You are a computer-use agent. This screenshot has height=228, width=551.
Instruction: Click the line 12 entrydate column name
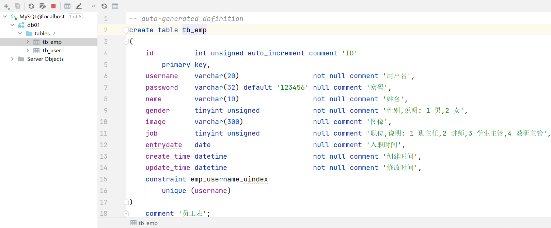coord(163,145)
